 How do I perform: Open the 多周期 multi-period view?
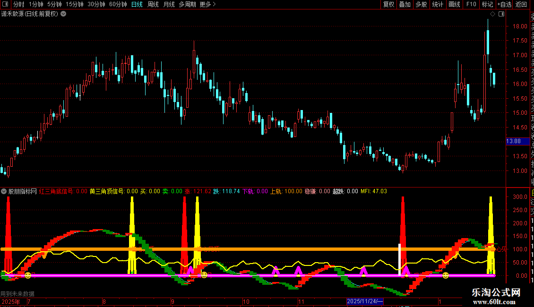pyautogui.click(x=187, y=4)
